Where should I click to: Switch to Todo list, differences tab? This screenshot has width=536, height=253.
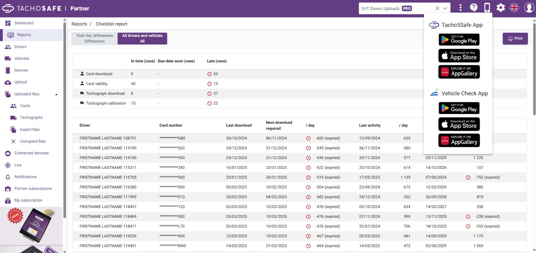pos(94,38)
